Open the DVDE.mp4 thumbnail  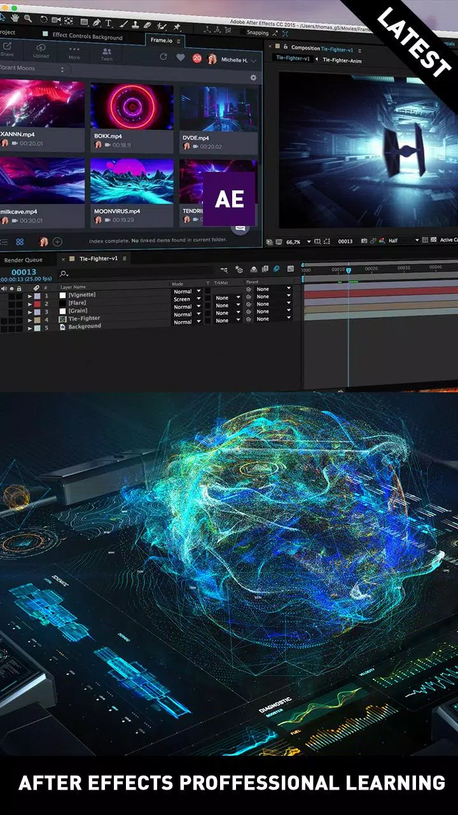tap(218, 109)
